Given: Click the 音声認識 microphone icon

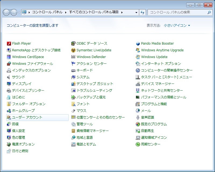Looking at the screenshot, I should coord(138,117).
